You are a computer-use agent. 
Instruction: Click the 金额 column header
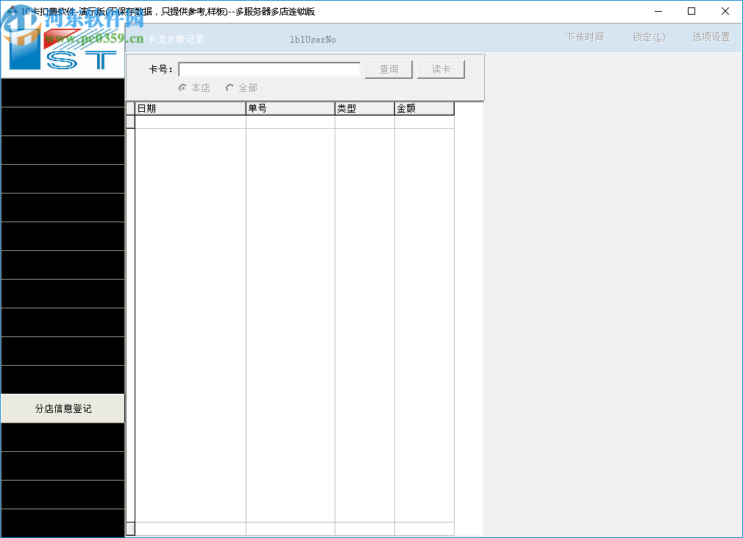pos(424,108)
